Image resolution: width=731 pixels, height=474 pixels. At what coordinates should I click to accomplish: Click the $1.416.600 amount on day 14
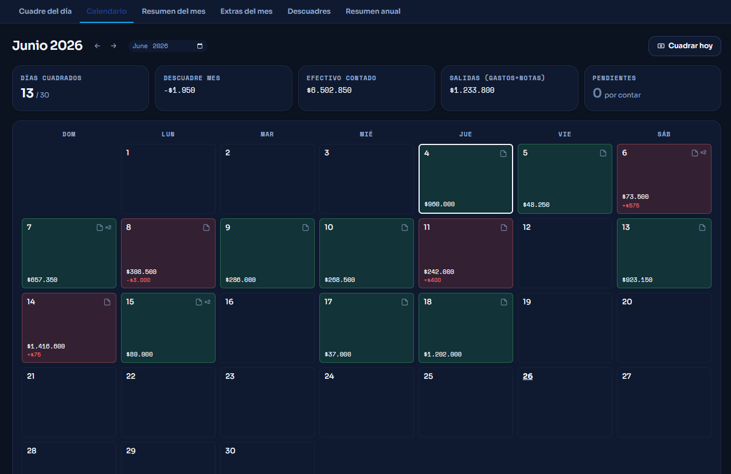point(46,346)
